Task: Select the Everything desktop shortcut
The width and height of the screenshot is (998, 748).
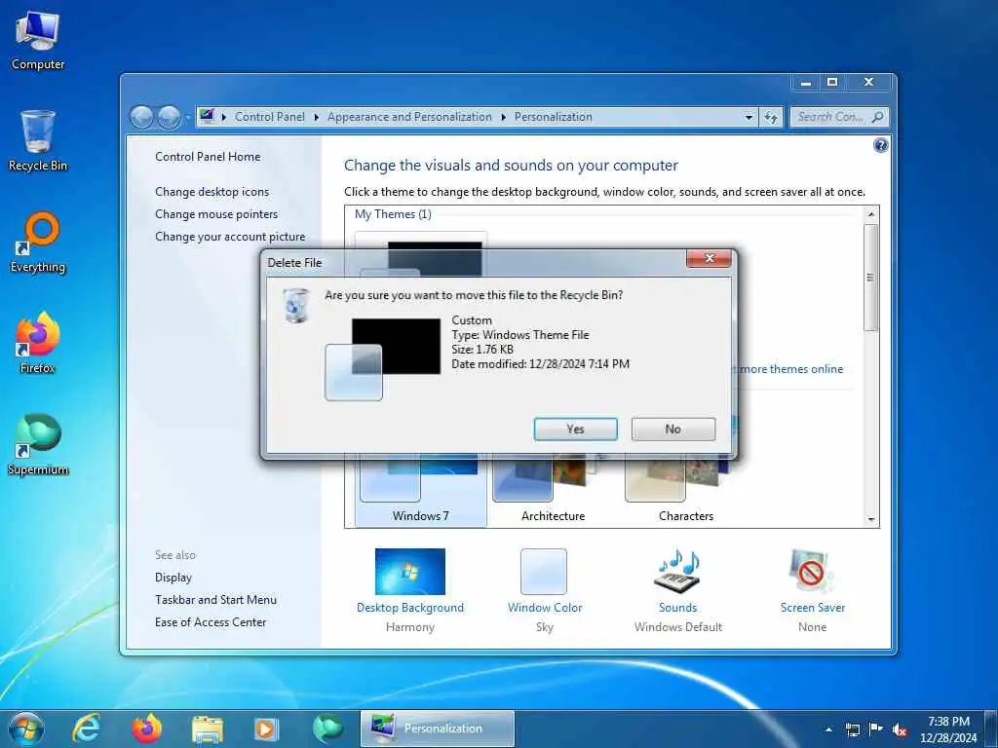Action: pyautogui.click(x=38, y=243)
